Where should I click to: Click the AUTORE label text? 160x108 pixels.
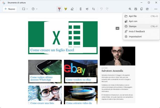pyautogui.click(x=104, y=68)
